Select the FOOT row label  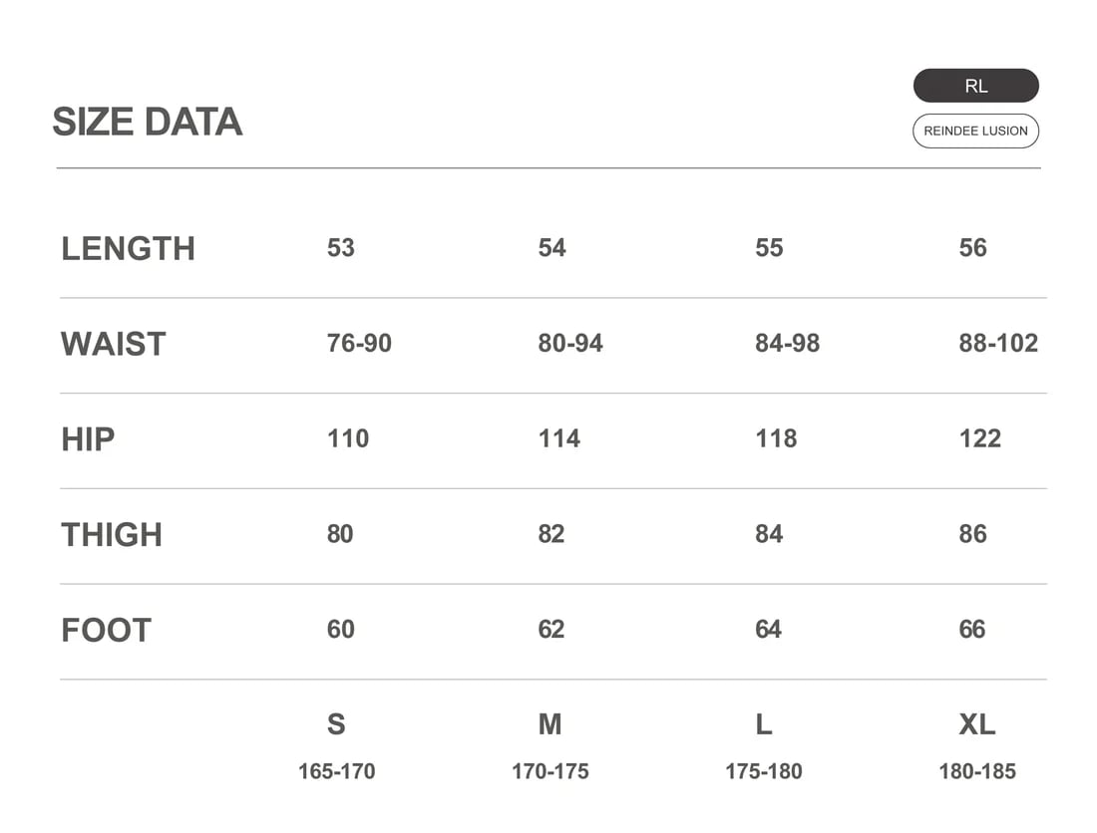(x=106, y=631)
